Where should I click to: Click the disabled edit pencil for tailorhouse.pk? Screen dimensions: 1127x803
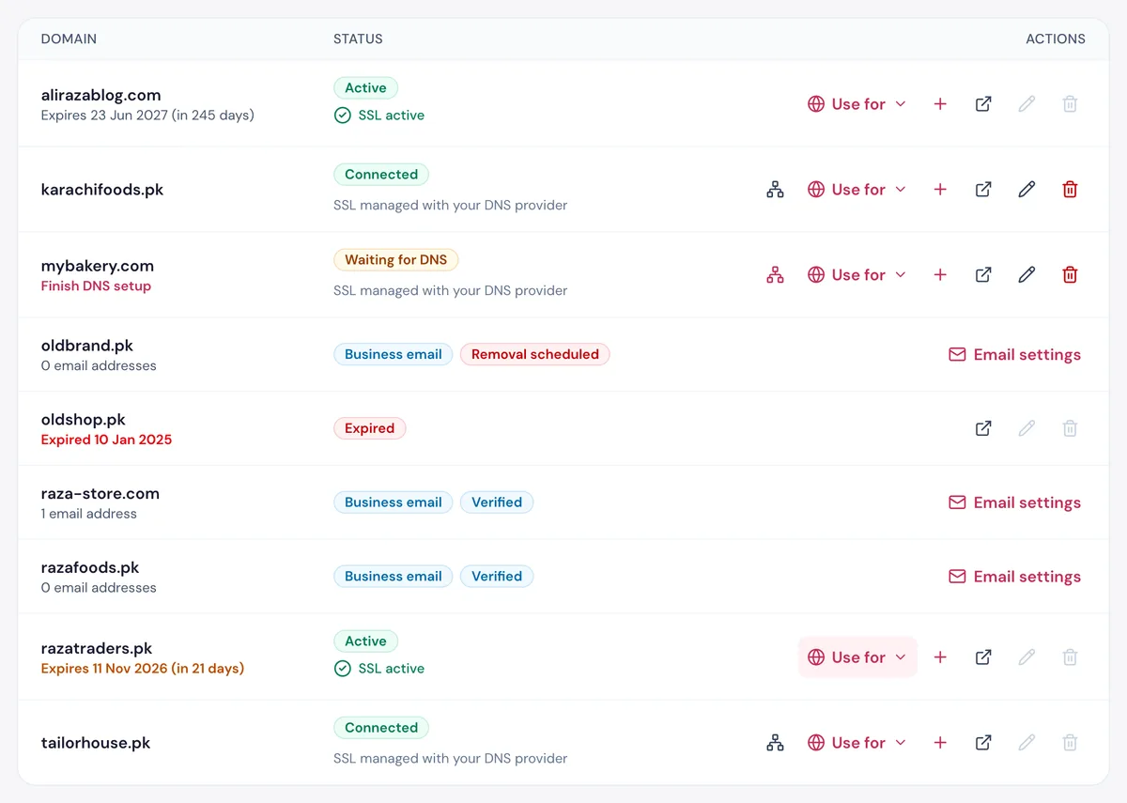click(1027, 743)
